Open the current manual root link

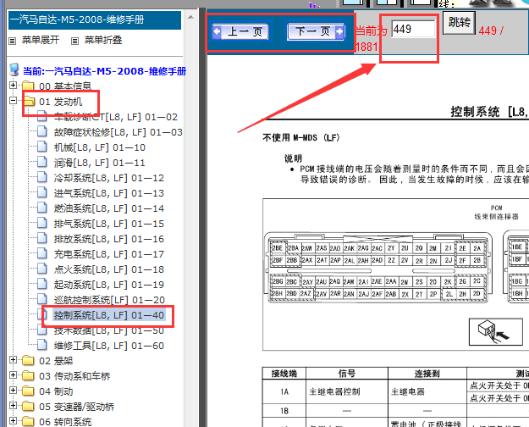pyautogui.click(x=105, y=71)
